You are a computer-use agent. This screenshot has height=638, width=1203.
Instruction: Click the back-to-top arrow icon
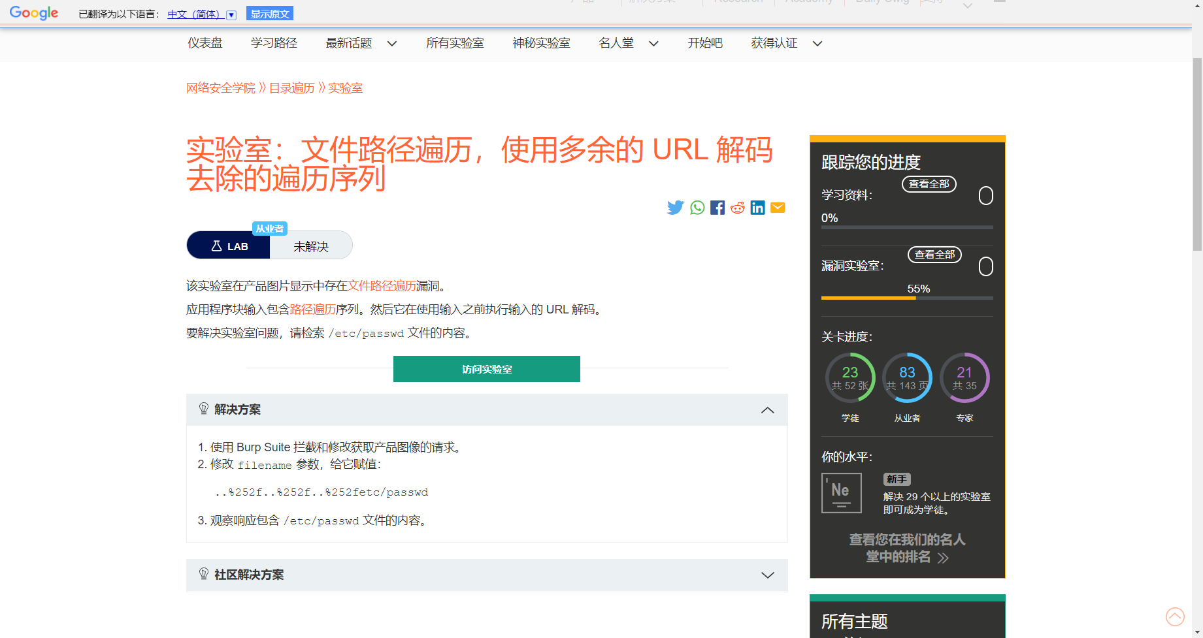click(1175, 616)
